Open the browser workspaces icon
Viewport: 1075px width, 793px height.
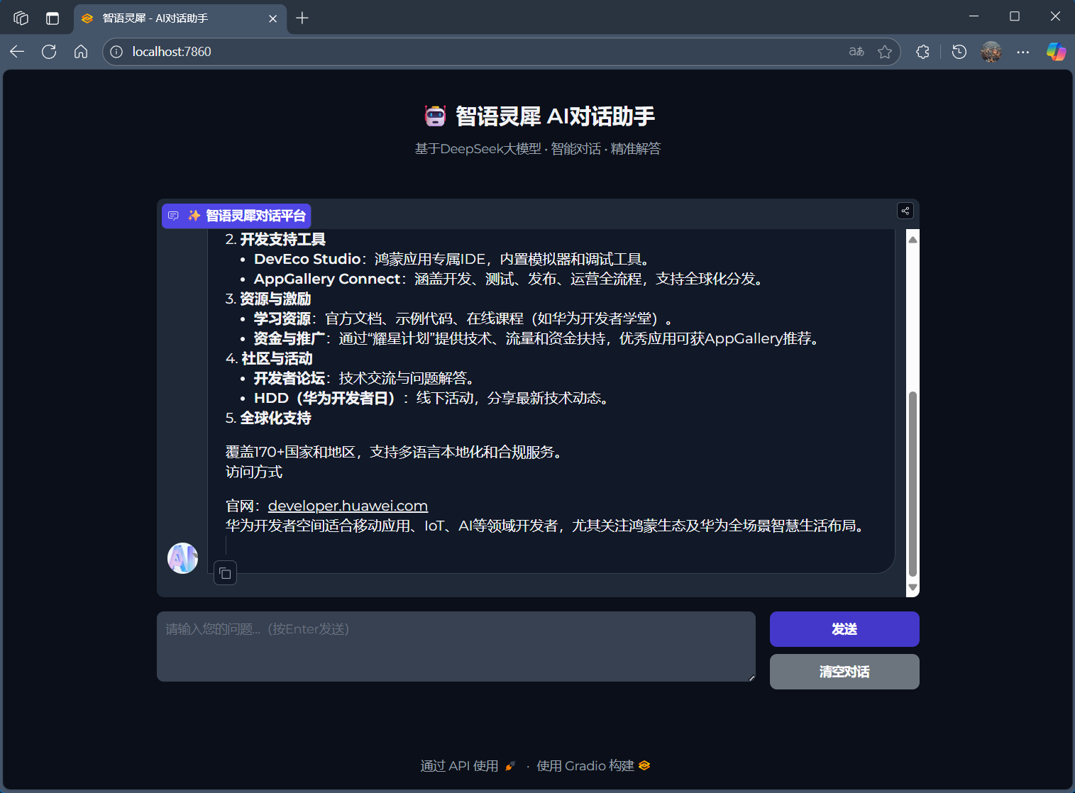[x=21, y=18]
